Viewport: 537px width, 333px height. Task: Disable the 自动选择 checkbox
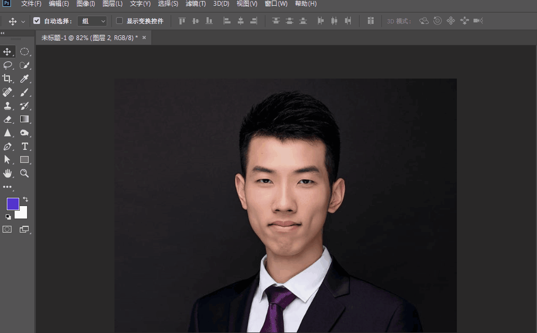pyautogui.click(x=36, y=21)
